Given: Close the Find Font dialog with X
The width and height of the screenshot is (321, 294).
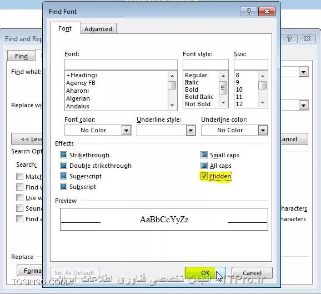Looking at the screenshot, I should (x=267, y=11).
